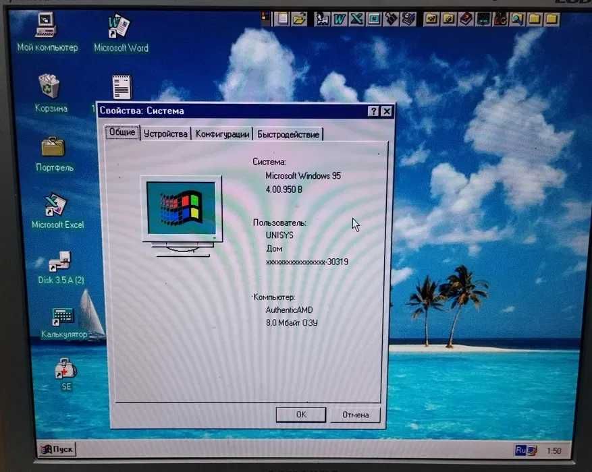The image size is (592, 472).
Task: Click the dark monitor icon on Office bar
Action: (x=483, y=19)
